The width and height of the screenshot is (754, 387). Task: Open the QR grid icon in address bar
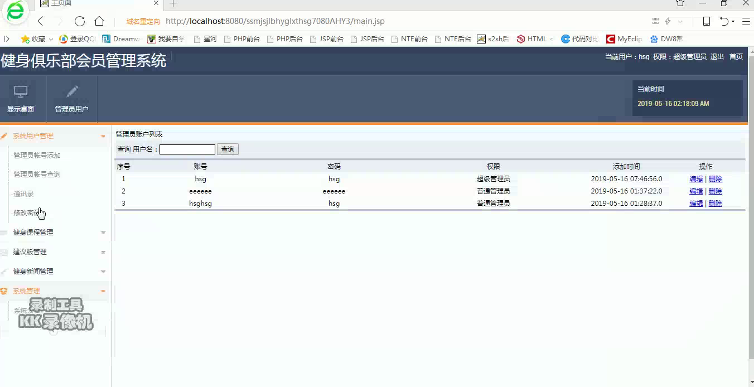(x=655, y=21)
